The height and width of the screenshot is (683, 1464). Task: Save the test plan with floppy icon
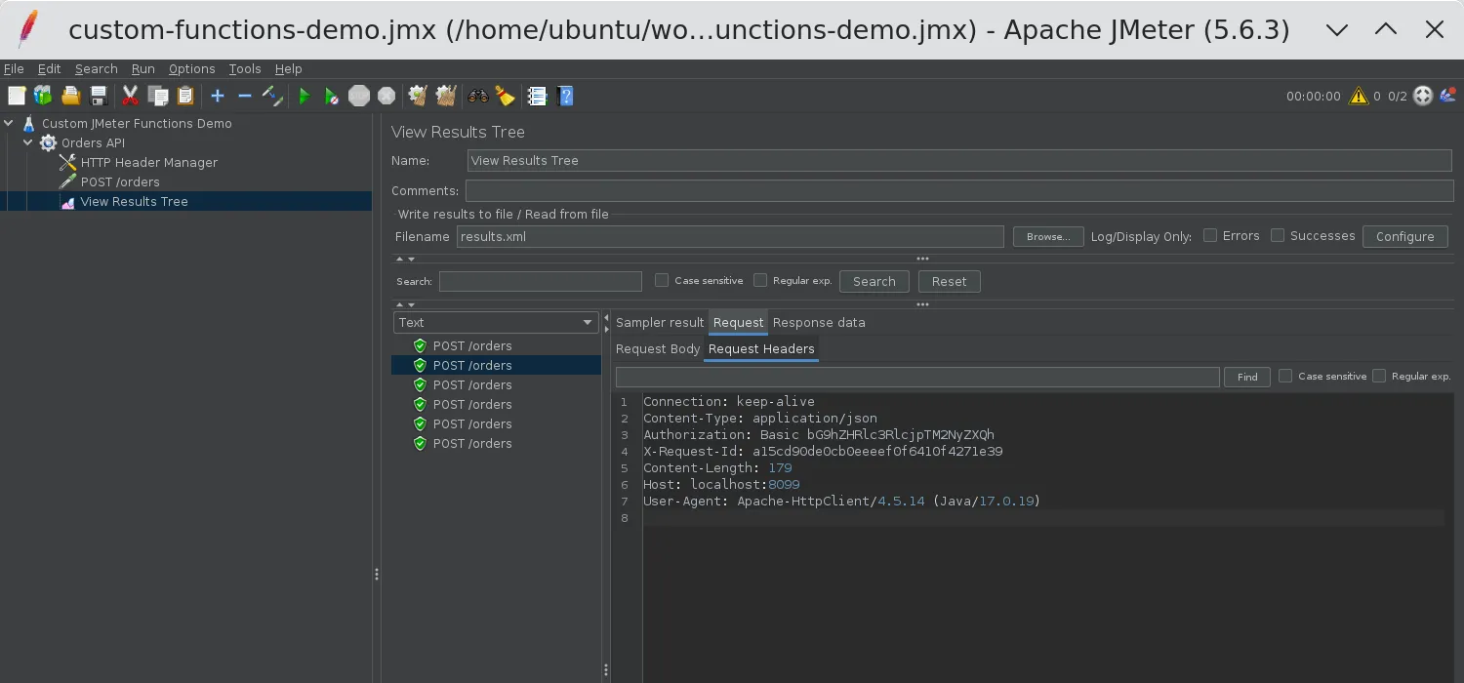pyautogui.click(x=98, y=96)
